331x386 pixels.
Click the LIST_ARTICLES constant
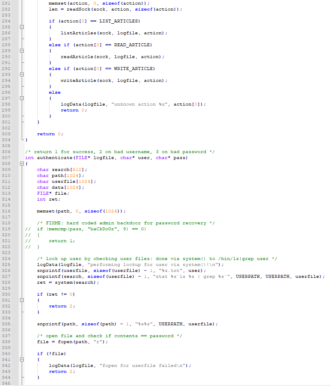[x=118, y=21]
